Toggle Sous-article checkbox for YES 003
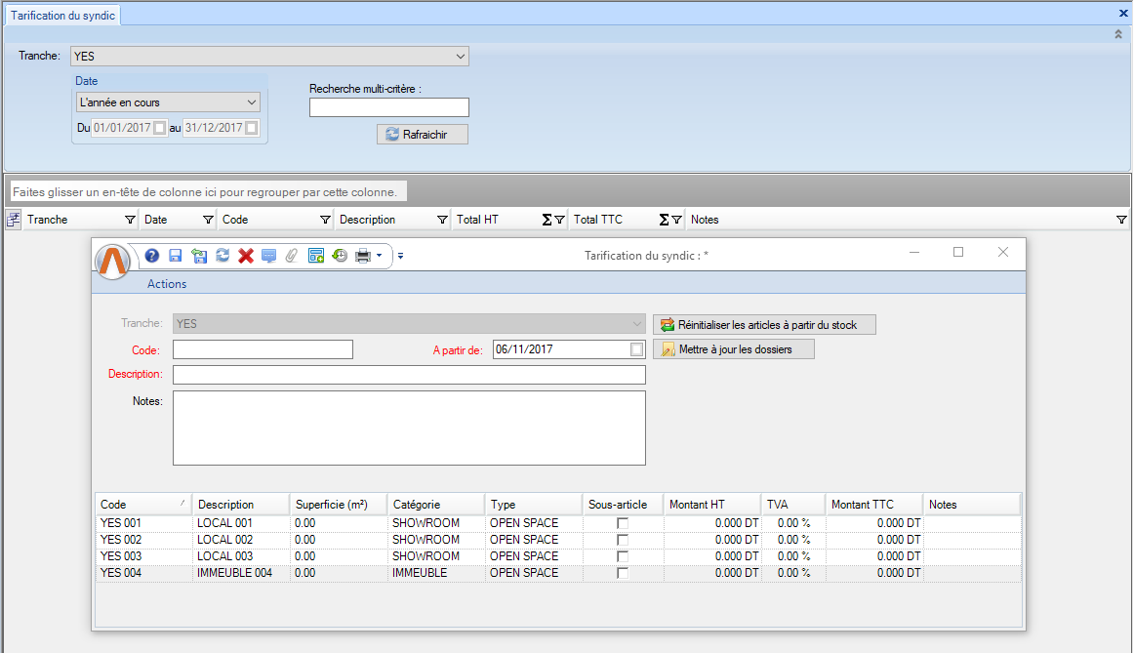Viewport: 1134px width, 653px height. pyautogui.click(x=623, y=556)
